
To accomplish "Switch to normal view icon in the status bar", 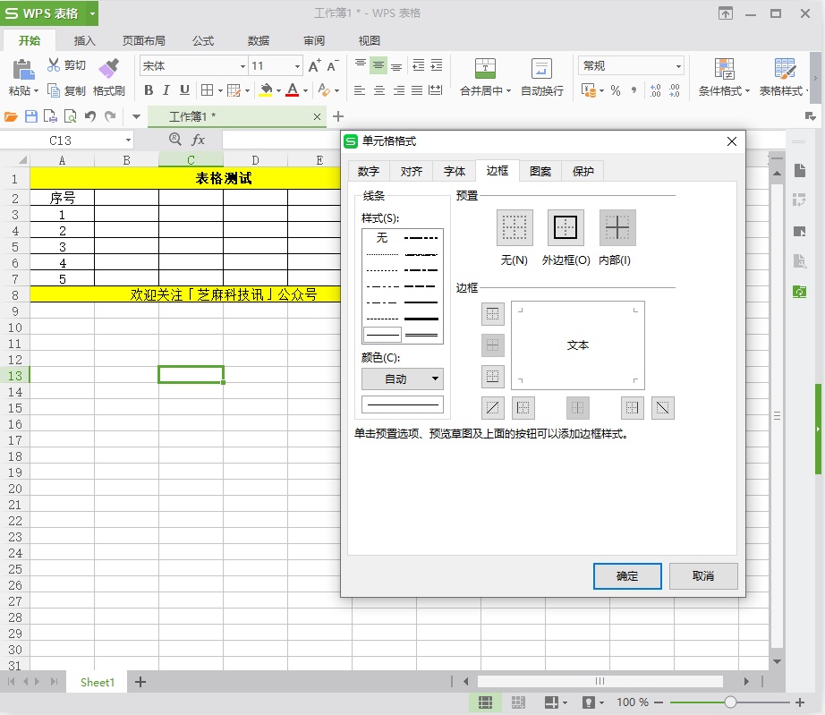I will coord(485,702).
